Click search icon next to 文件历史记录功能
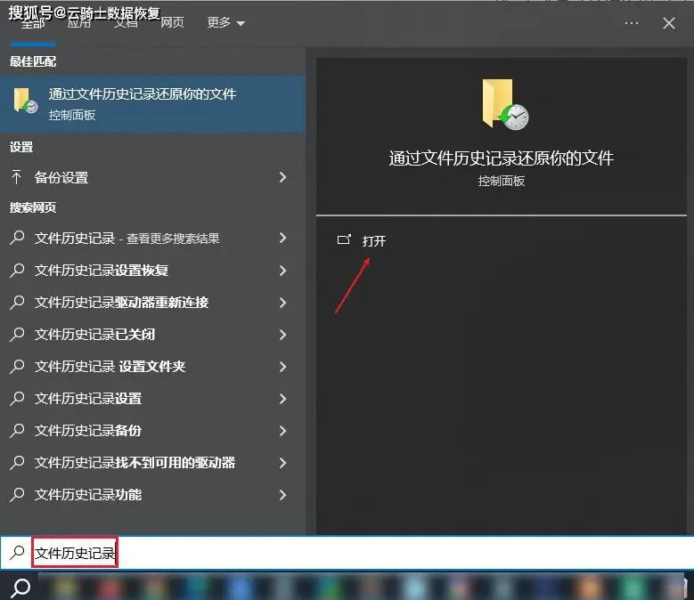This screenshot has width=694, height=600. (x=17, y=494)
